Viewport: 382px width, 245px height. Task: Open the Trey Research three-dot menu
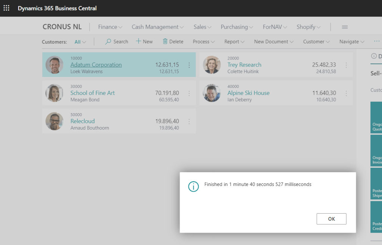coord(346,65)
